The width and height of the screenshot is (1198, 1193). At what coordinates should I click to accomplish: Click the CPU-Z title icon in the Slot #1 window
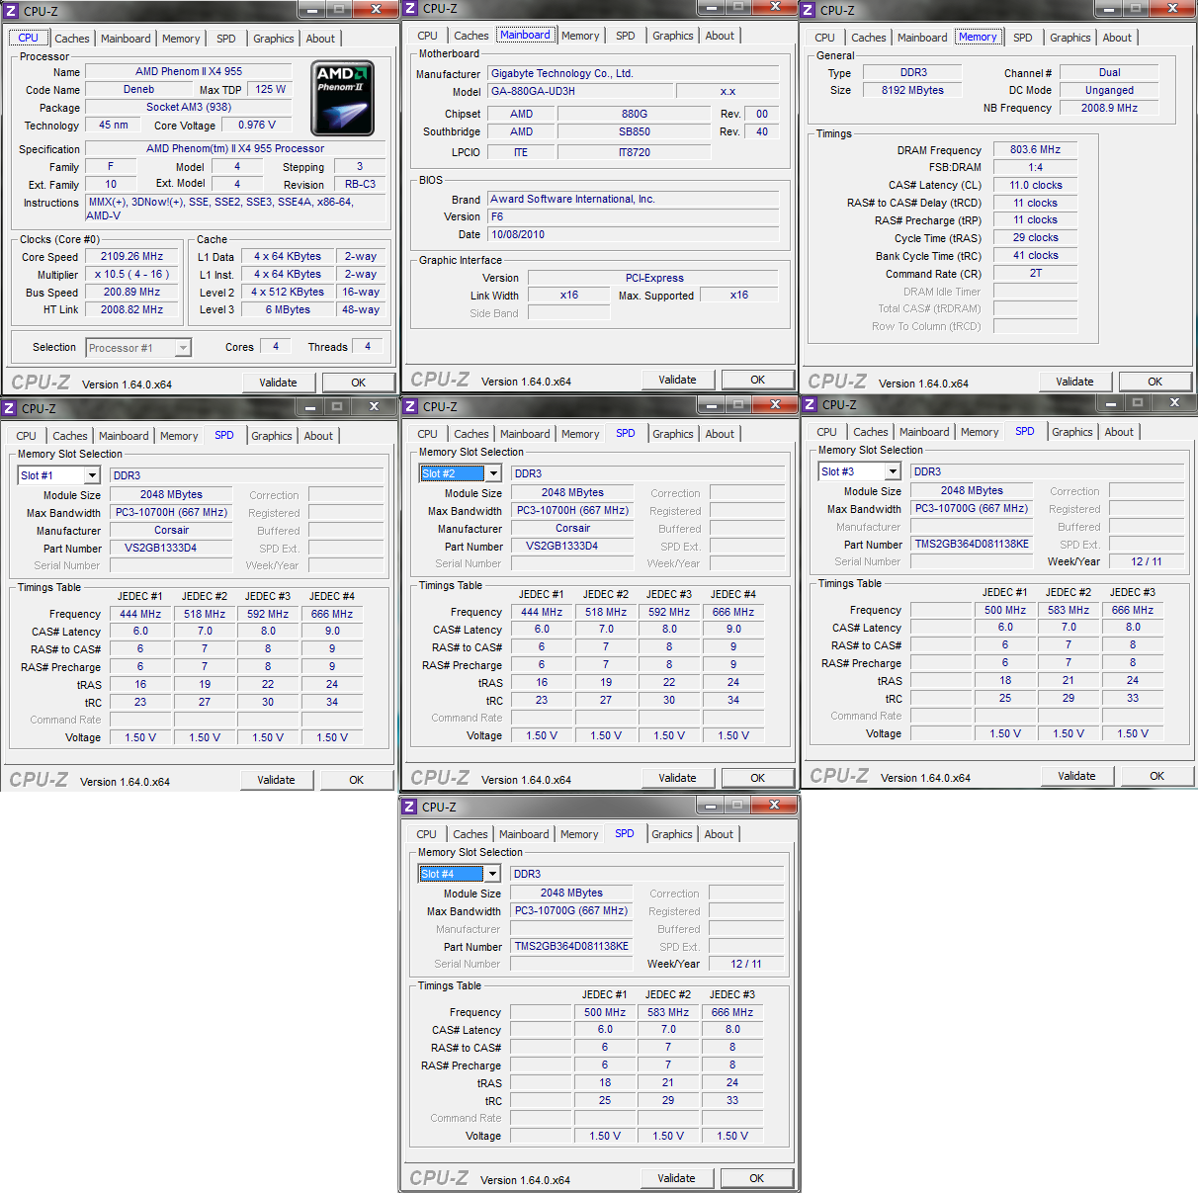pyautogui.click(x=9, y=408)
